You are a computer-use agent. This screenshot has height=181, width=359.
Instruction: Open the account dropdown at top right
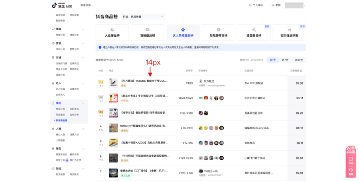pyautogui.click(x=295, y=5)
